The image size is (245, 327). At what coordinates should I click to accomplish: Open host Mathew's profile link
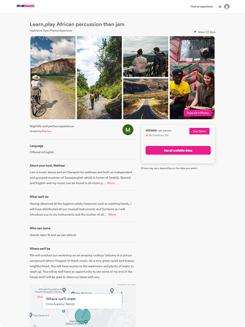(x=47, y=131)
